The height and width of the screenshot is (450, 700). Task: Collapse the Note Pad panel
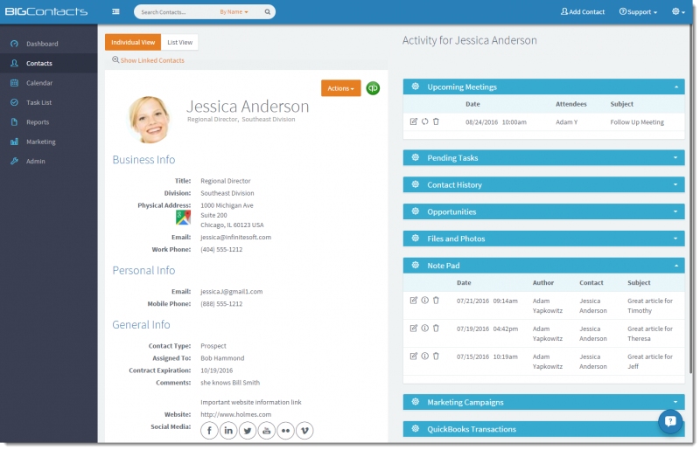tap(675, 266)
